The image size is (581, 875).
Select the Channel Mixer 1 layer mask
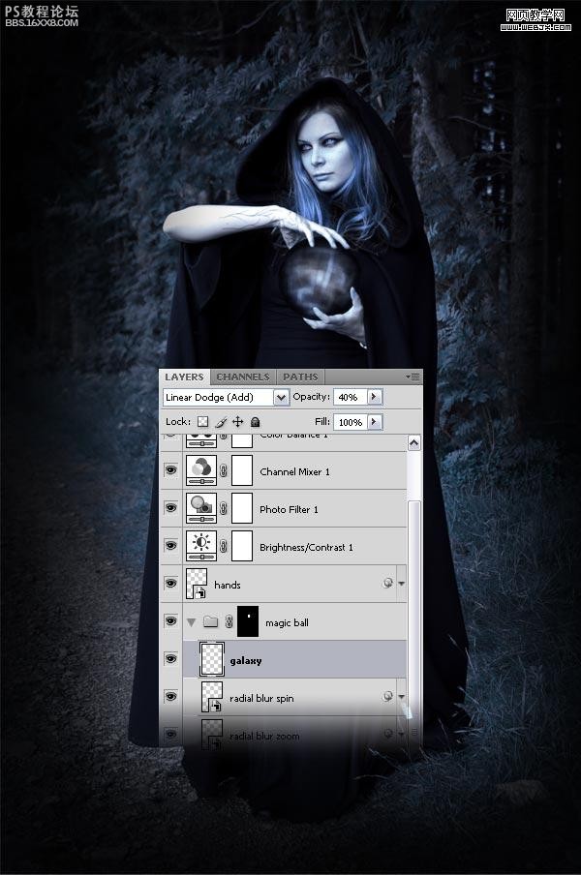tap(242, 471)
